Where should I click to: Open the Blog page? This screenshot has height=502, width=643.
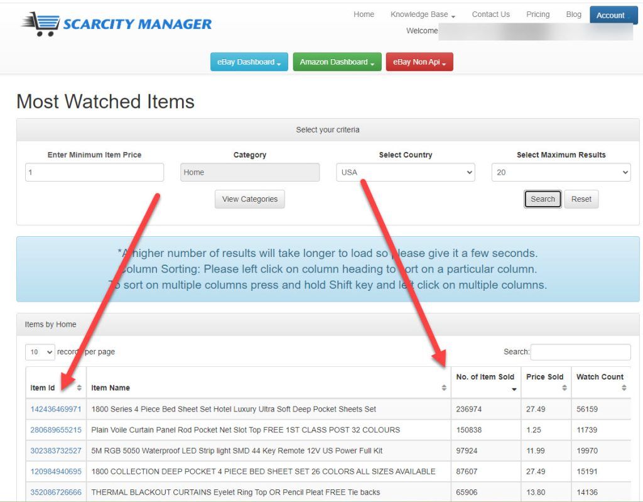574,14
